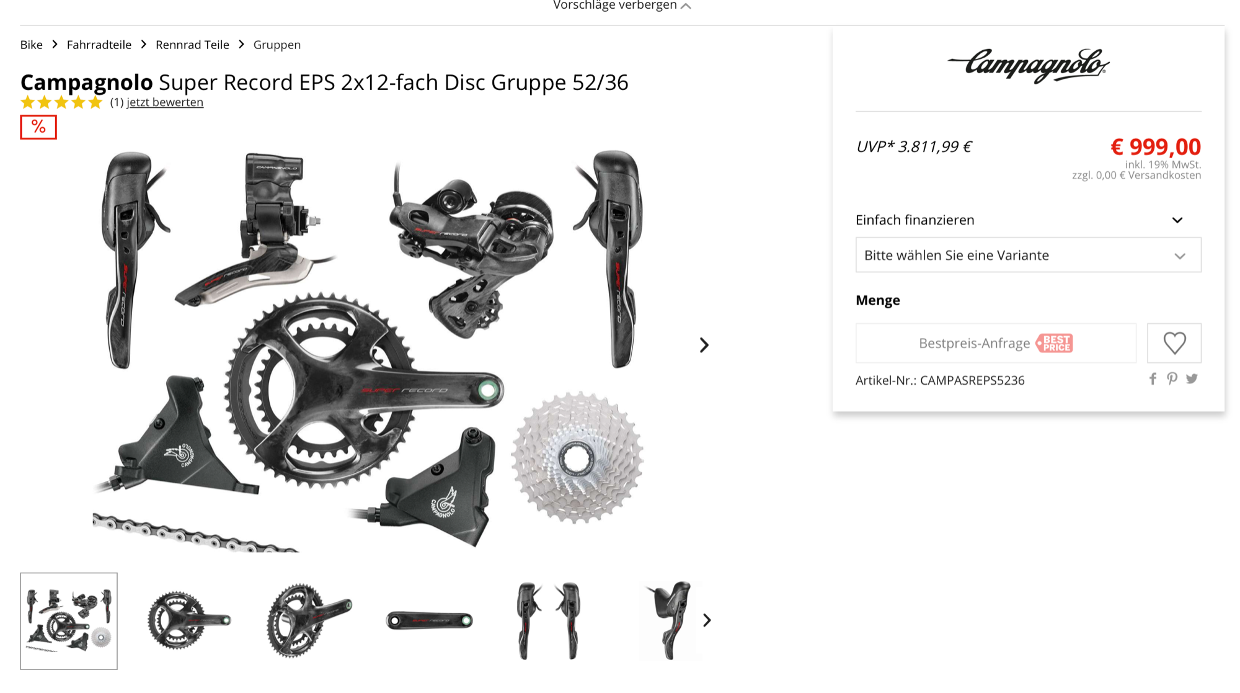Add product to wishlist with heart icon
The image size is (1240, 693).
pyautogui.click(x=1174, y=343)
